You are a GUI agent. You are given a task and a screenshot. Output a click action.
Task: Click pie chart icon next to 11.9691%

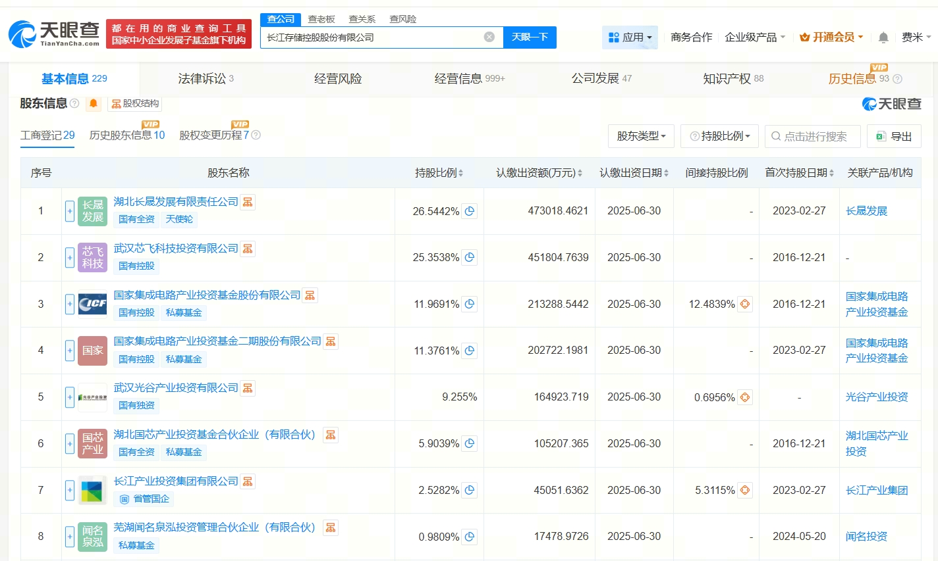click(470, 304)
